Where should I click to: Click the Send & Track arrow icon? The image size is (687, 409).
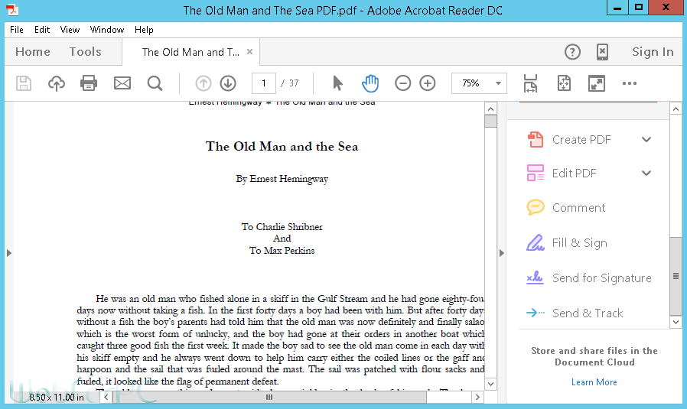536,313
